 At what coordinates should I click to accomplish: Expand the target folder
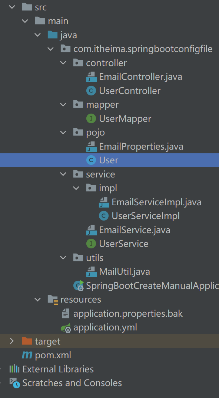11,341
